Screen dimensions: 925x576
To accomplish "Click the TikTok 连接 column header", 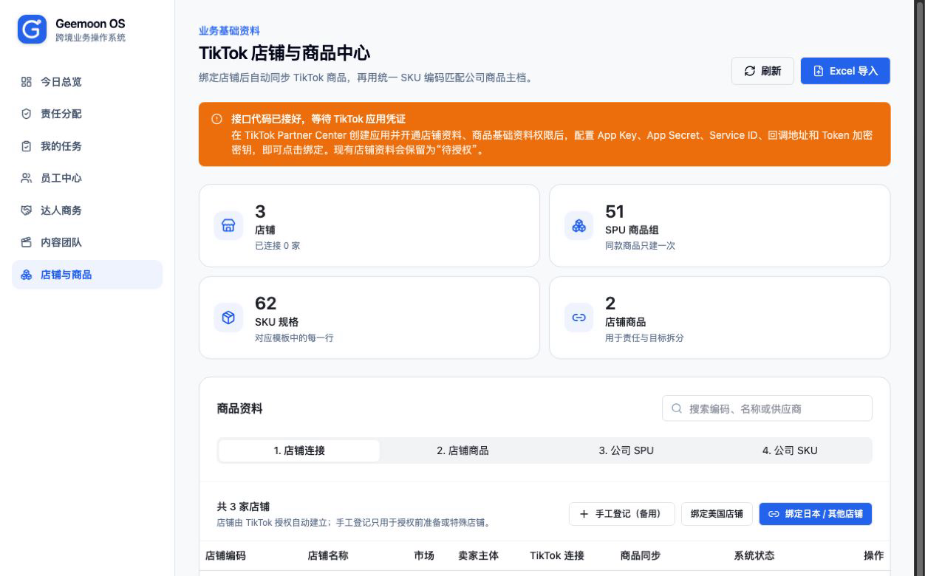I will (x=557, y=555).
